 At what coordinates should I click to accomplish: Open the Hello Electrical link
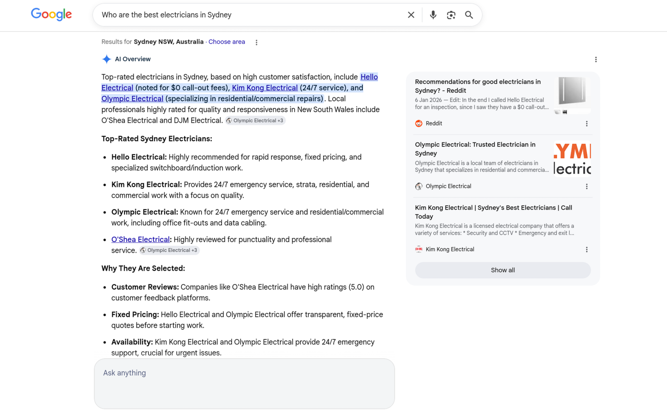click(x=369, y=77)
